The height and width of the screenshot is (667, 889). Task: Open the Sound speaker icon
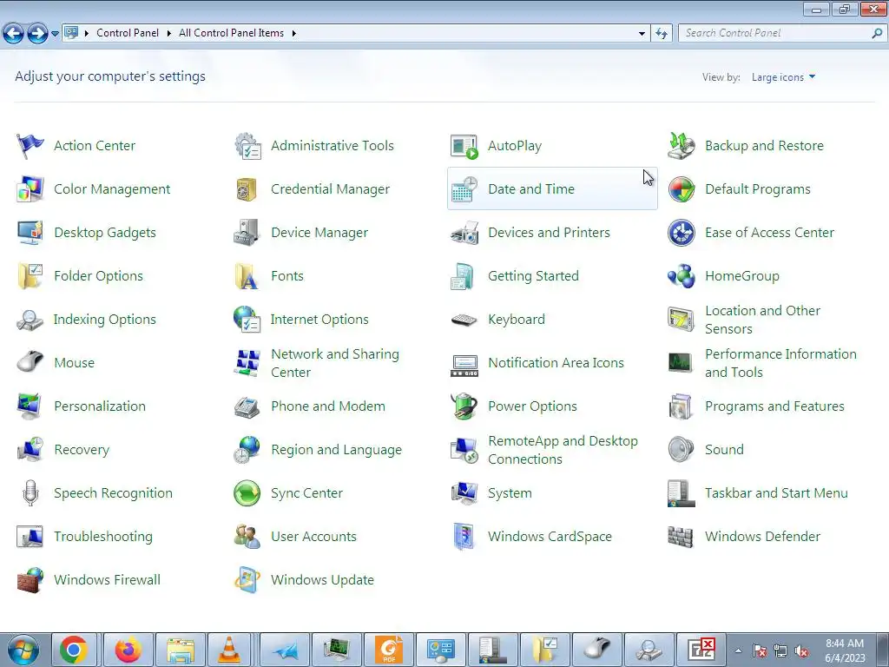click(681, 450)
